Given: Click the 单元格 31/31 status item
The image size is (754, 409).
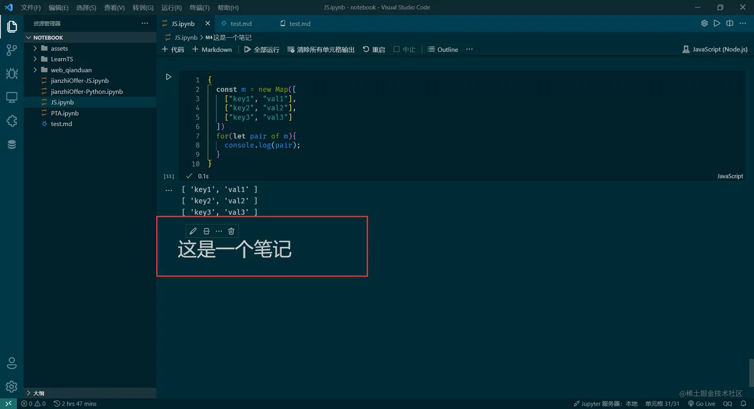Looking at the screenshot, I should pyautogui.click(x=662, y=404).
